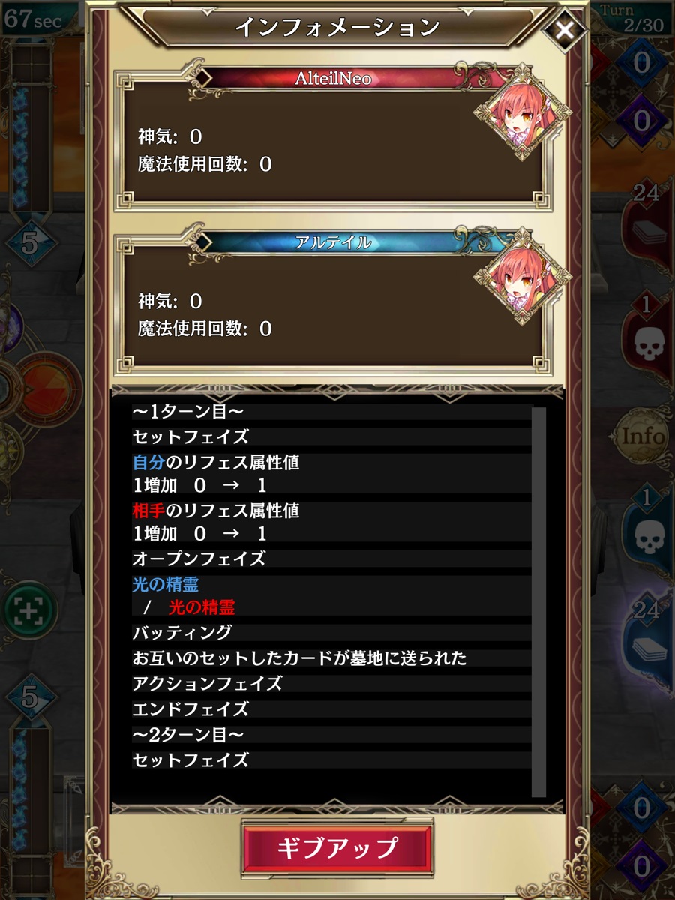Open the round Info button
The height and width of the screenshot is (900, 675).
[641, 436]
